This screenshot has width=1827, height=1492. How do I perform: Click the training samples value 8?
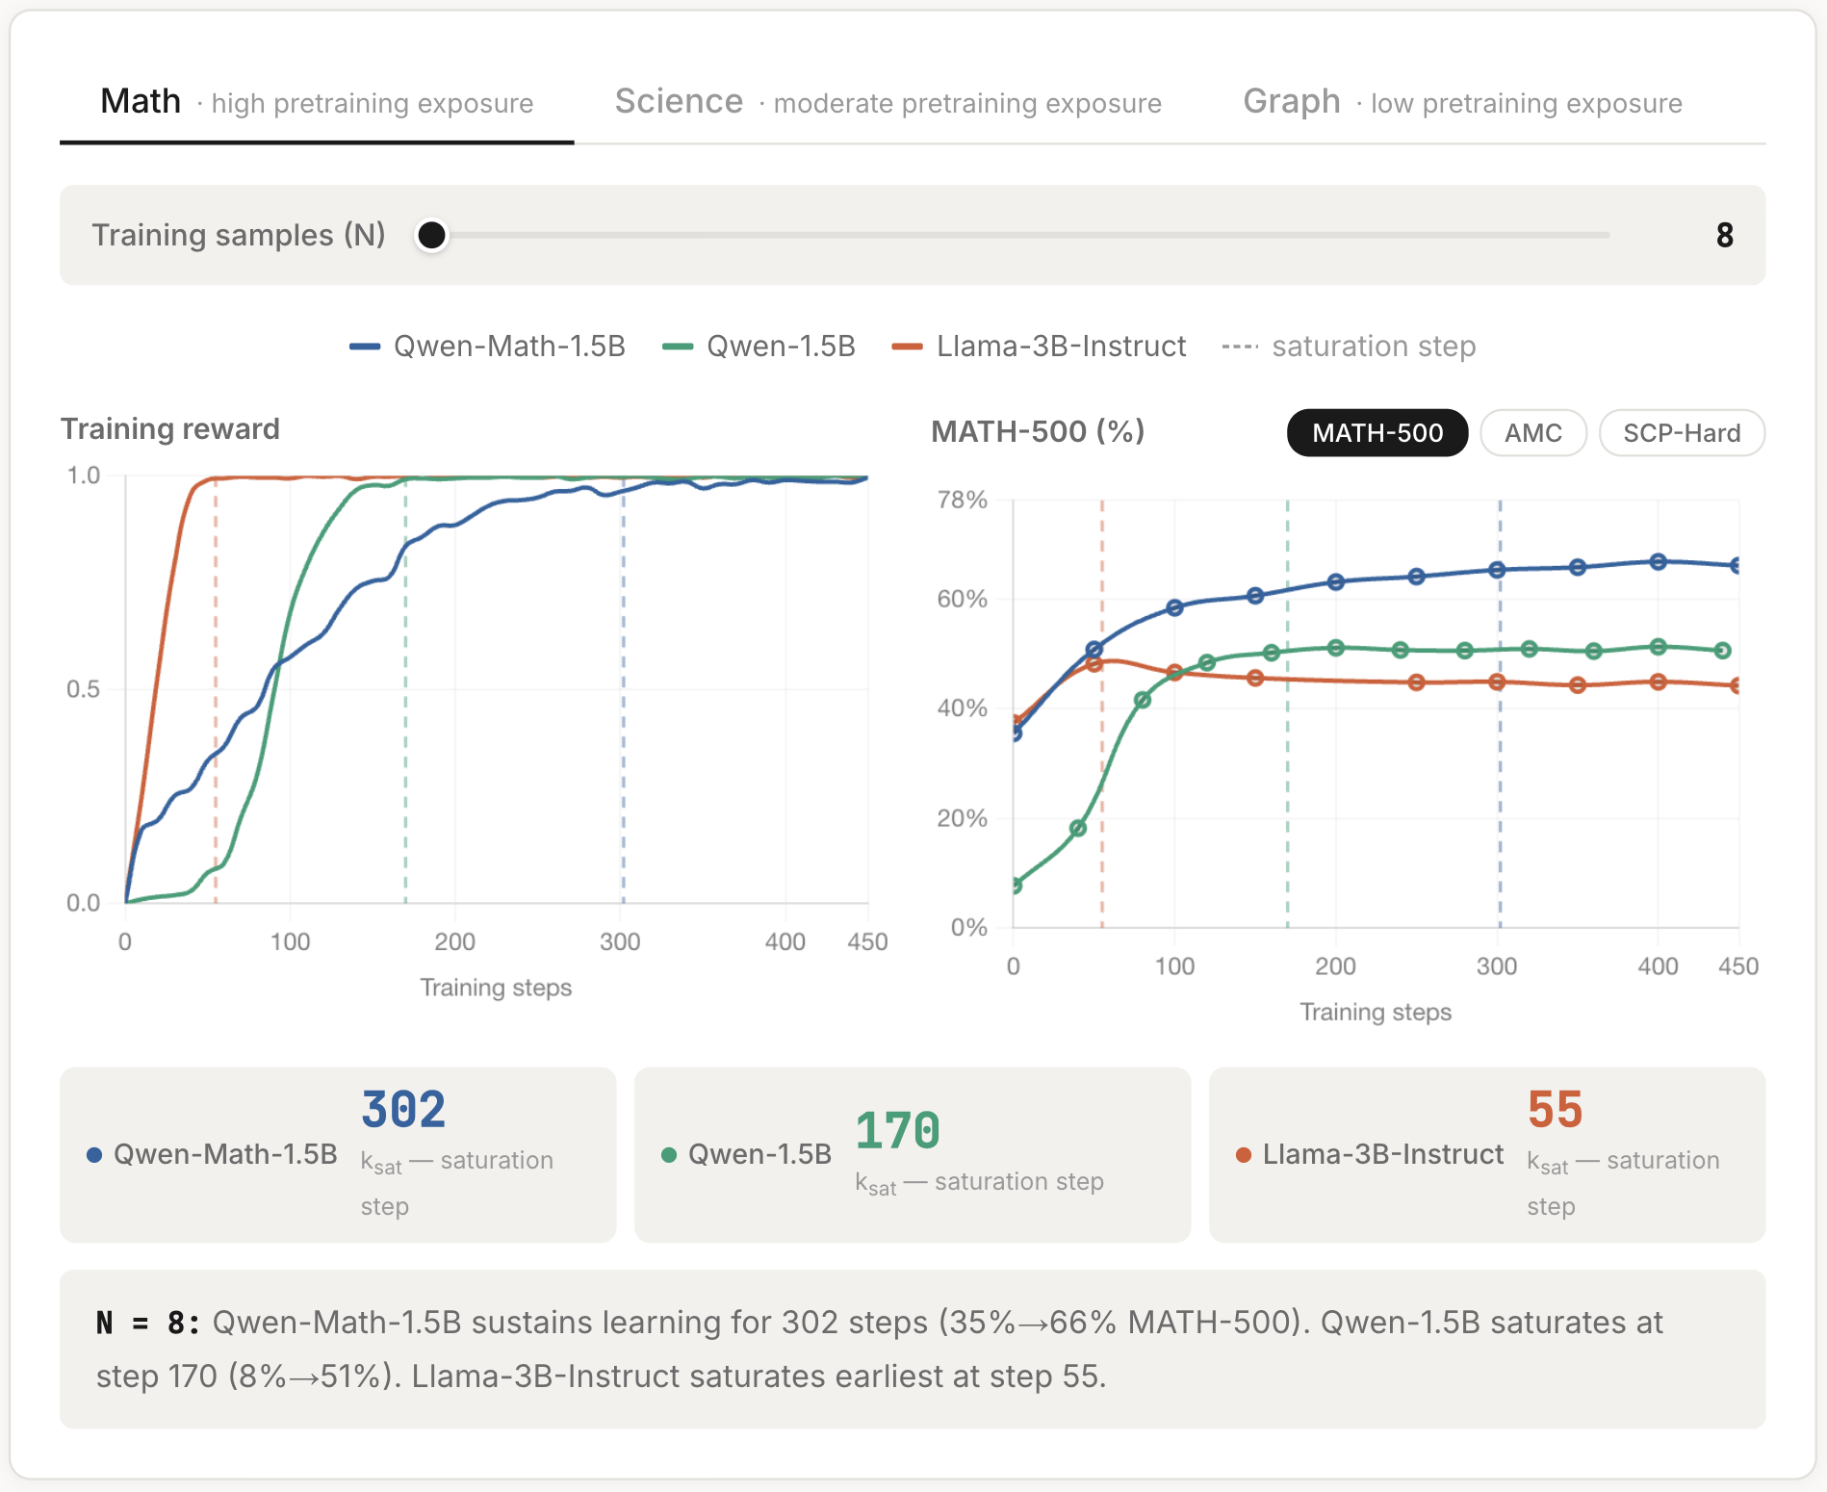(1725, 235)
